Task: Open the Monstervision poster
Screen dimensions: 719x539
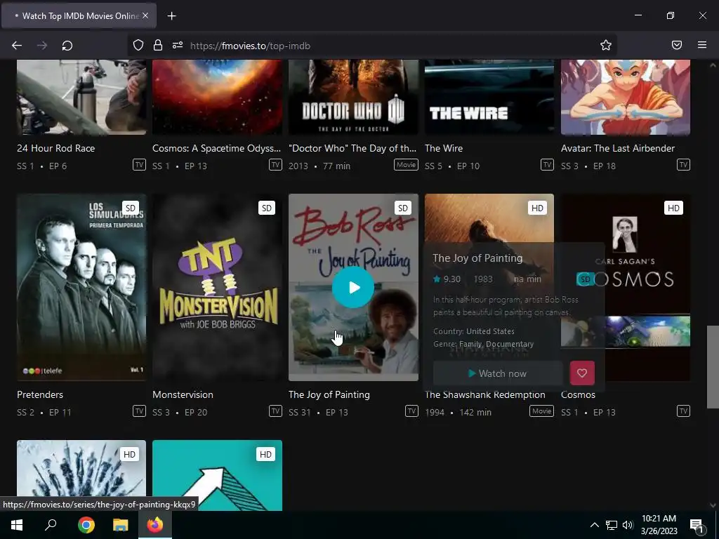Action: [217, 287]
